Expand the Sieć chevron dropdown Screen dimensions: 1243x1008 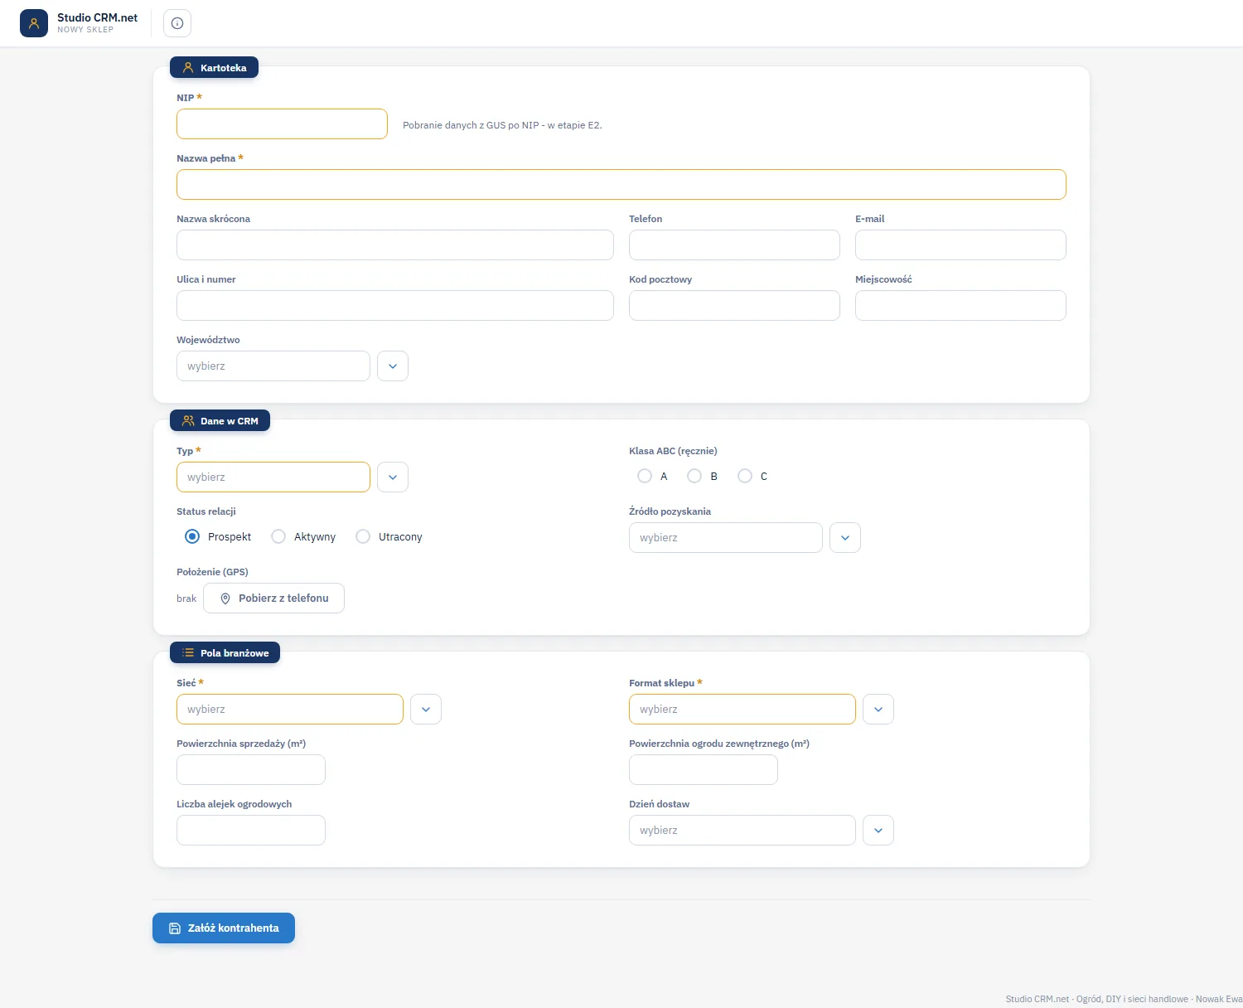click(x=426, y=710)
